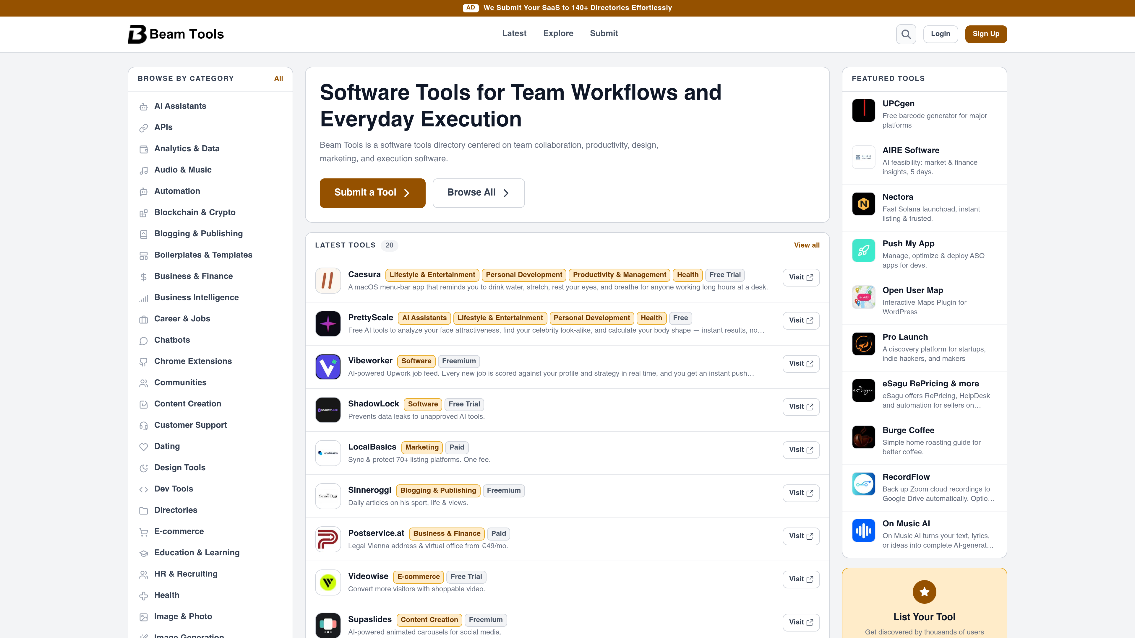Visit the LocalBasics tool website
This screenshot has height=638, width=1135.
click(x=801, y=450)
